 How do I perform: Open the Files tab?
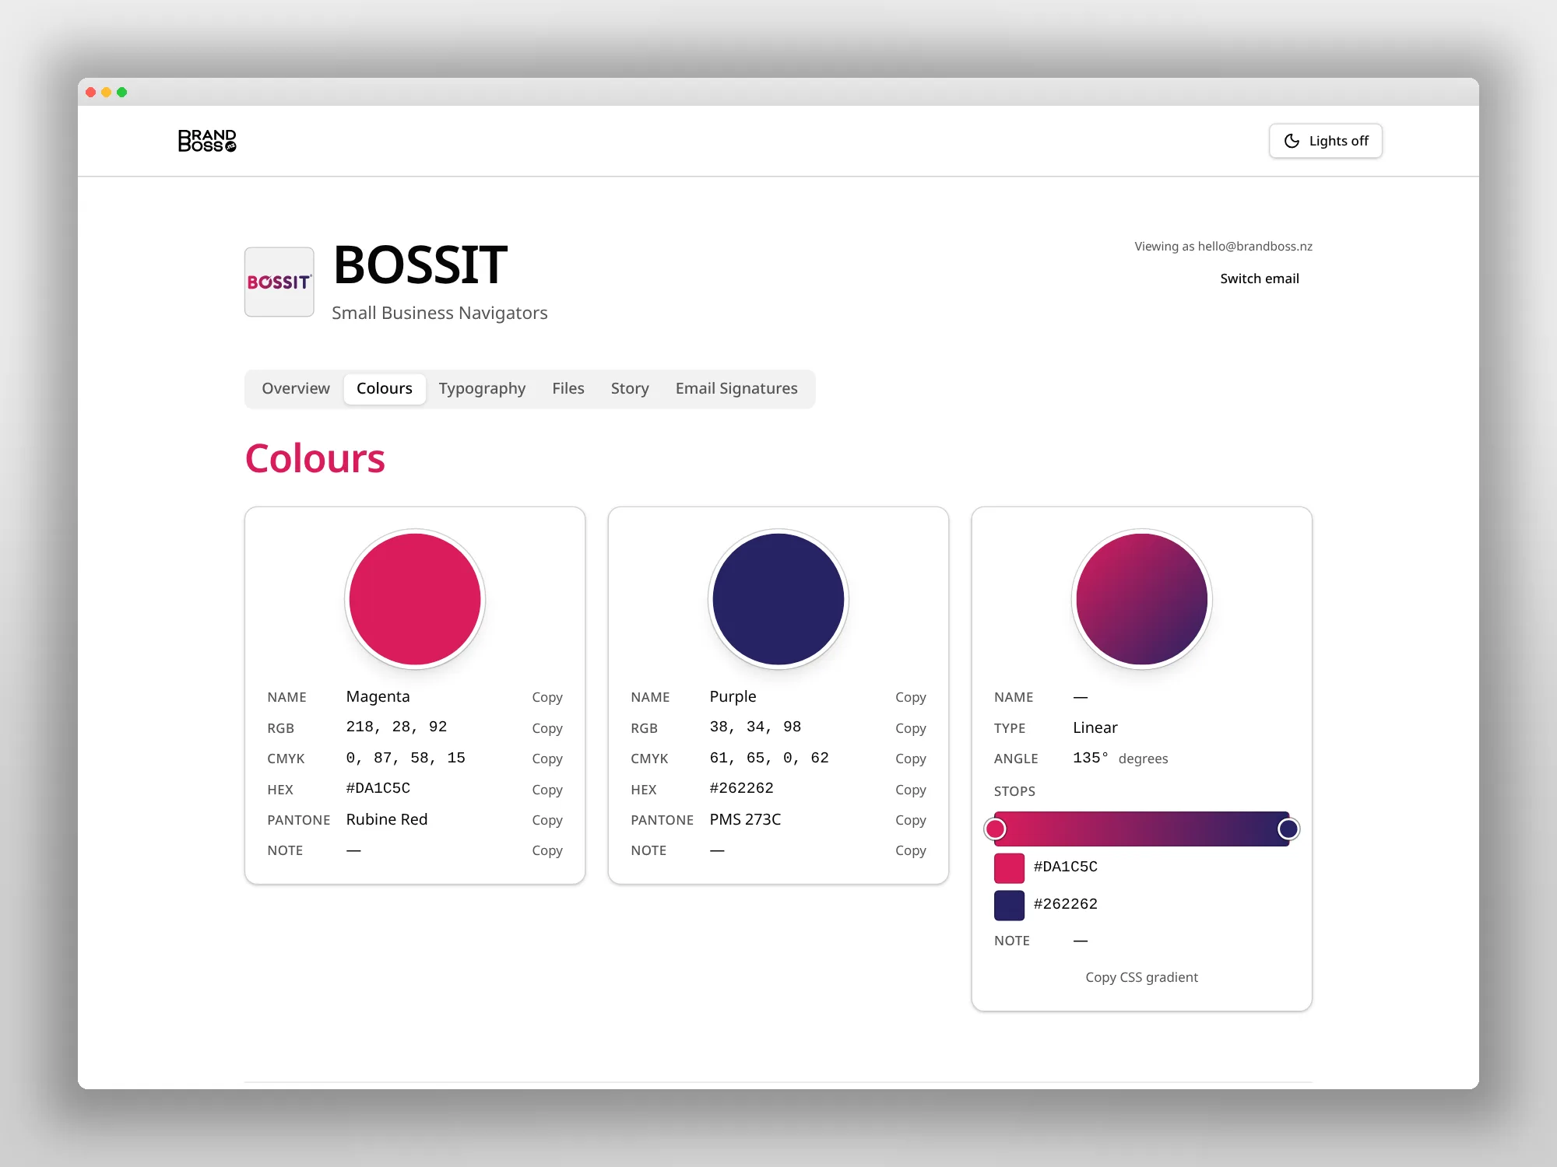pos(568,388)
